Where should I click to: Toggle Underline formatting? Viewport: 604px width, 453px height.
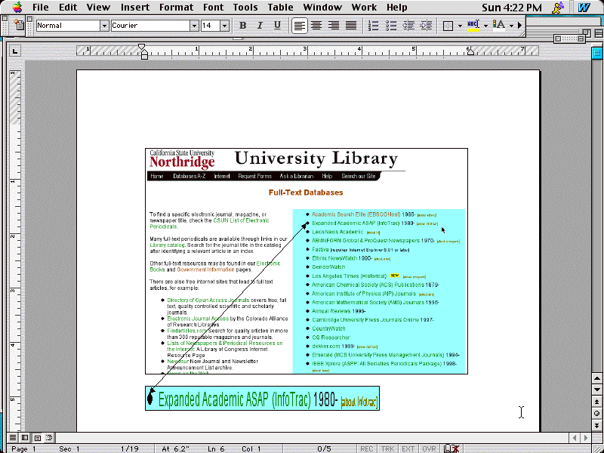pyautogui.click(x=277, y=26)
